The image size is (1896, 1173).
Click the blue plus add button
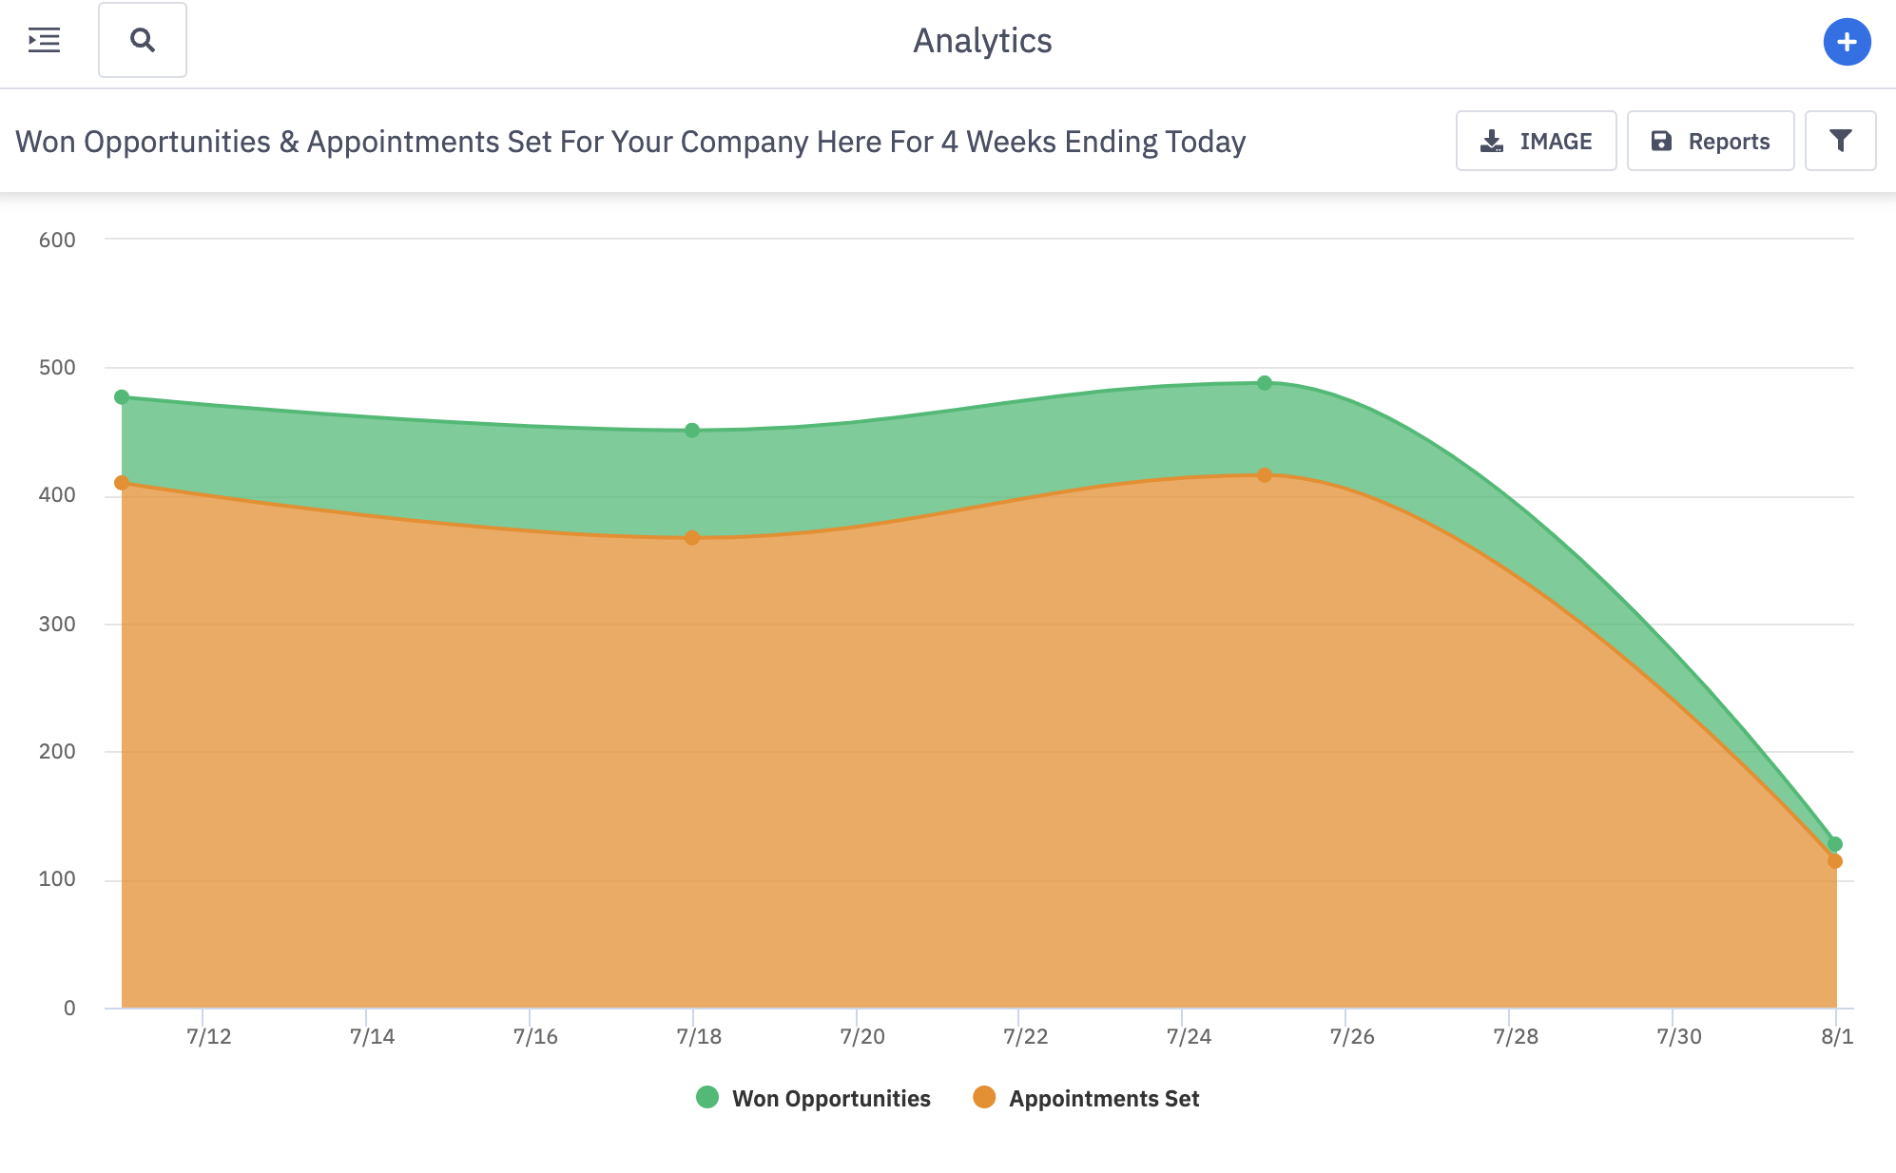(x=1847, y=42)
